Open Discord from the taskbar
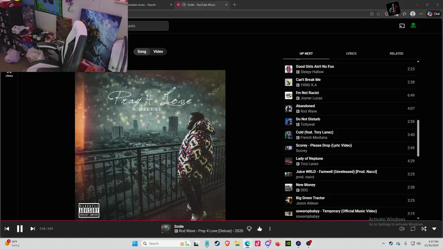The width and height of the screenshot is (443, 249). (268, 243)
